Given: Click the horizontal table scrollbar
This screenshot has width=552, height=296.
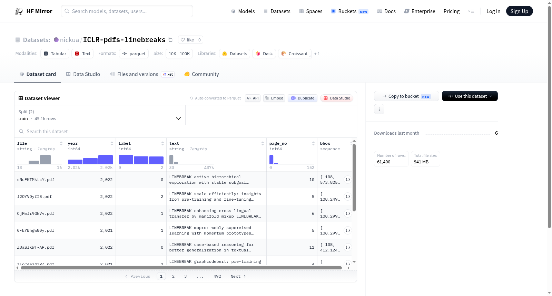Looking at the screenshot, I should pyautogui.click(x=181, y=268).
